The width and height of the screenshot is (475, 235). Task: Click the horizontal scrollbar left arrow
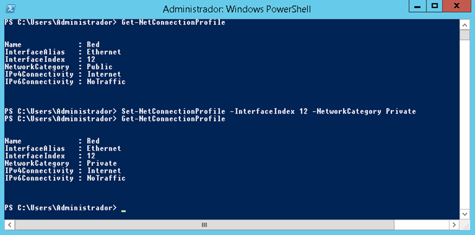(x=10, y=225)
